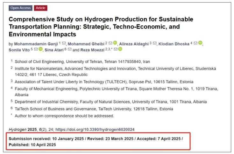The image size is (234, 154).
Task: Open Klodian Dhoska's ORCID icon
Action: coord(200,43)
